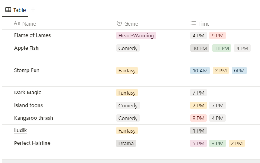
Task: Click the multi-select list icon in Time header
Action: (x=193, y=23)
